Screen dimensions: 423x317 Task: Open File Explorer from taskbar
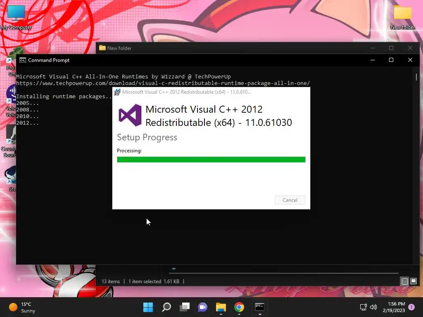click(x=221, y=307)
